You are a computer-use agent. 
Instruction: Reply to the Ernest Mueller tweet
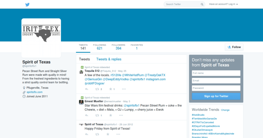point(87,115)
